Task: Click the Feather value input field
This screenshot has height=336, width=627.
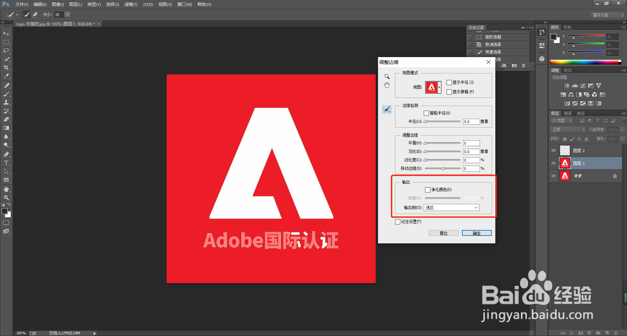Action: tap(471, 152)
